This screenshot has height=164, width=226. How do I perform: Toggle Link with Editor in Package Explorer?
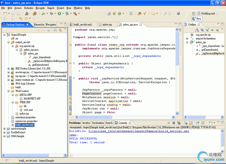click(x=60, y=30)
